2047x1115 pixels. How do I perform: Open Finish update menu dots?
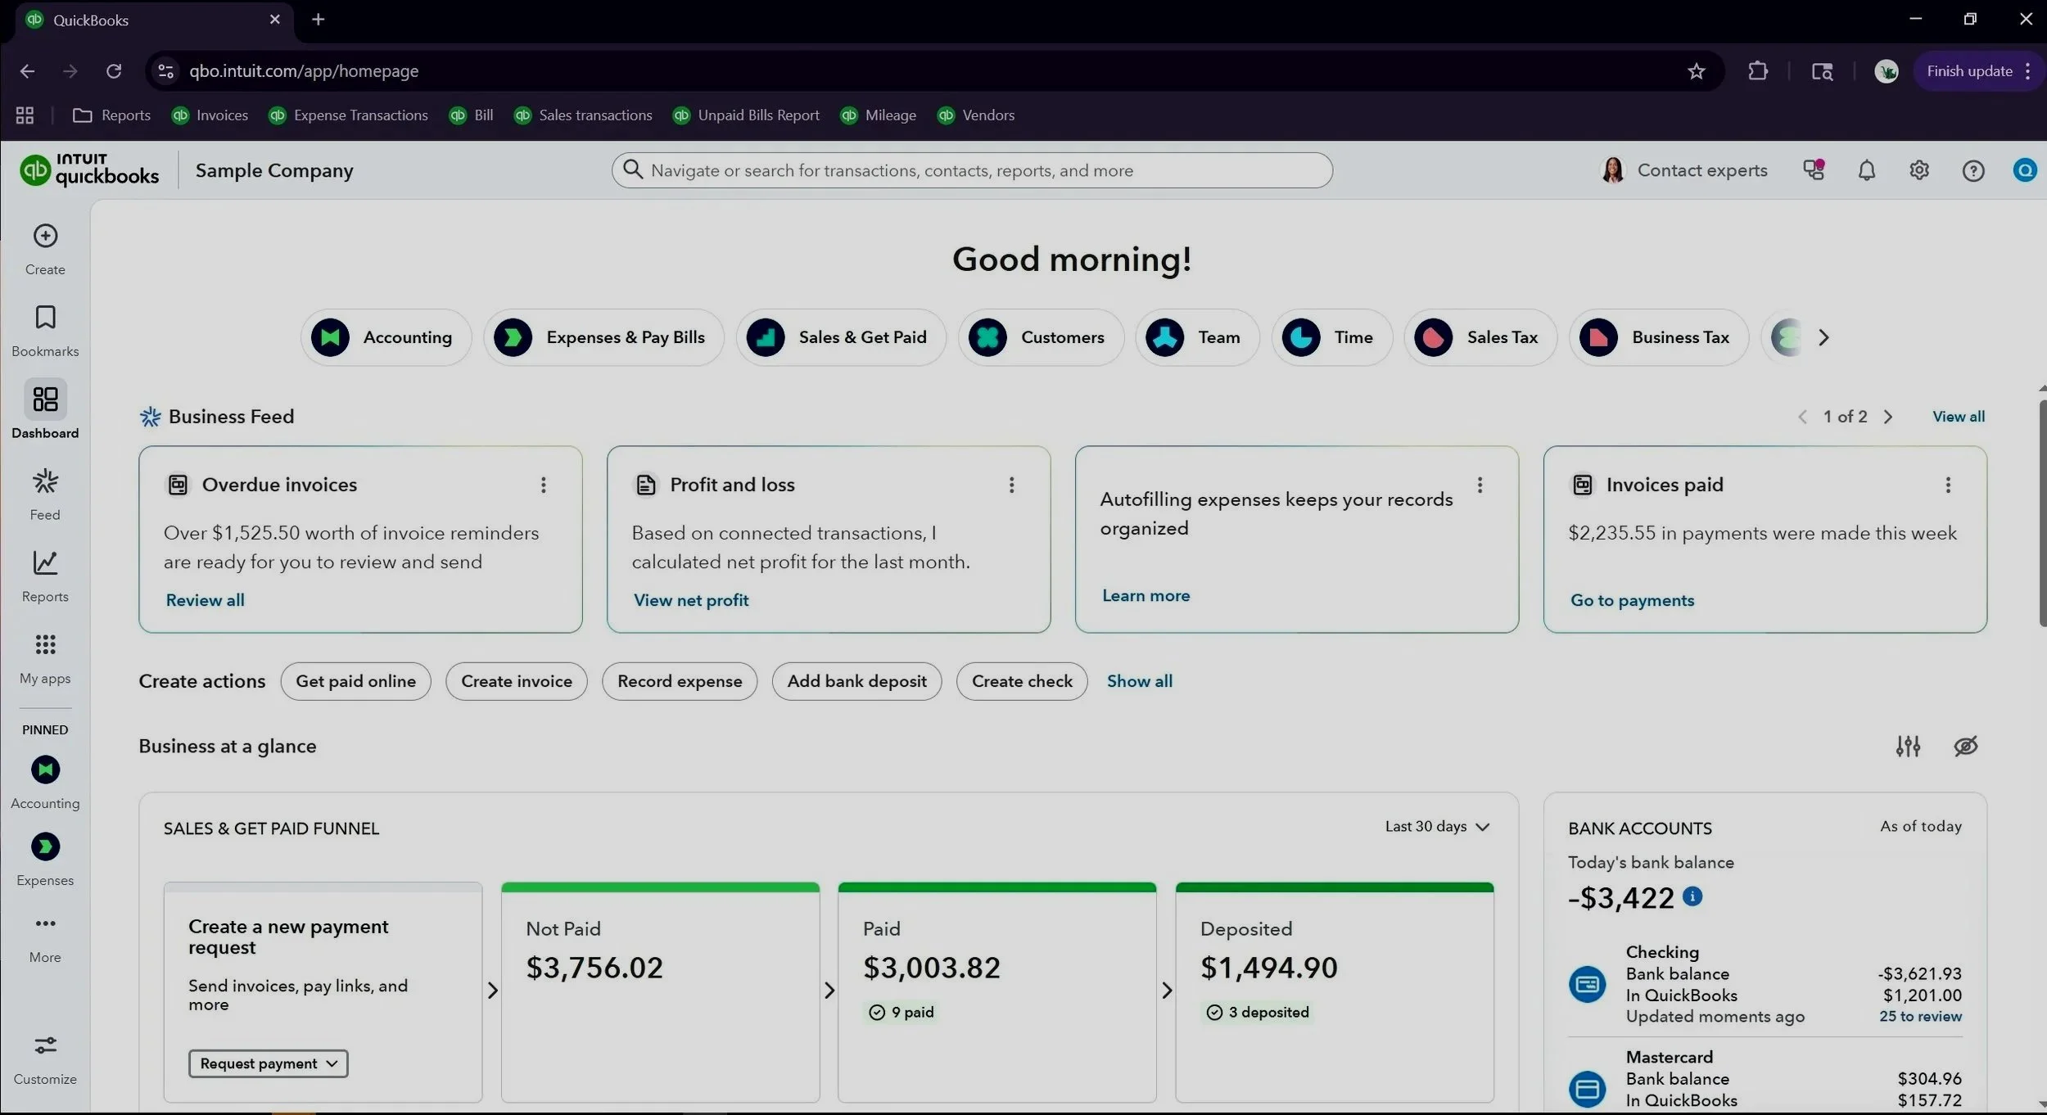coord(2027,71)
